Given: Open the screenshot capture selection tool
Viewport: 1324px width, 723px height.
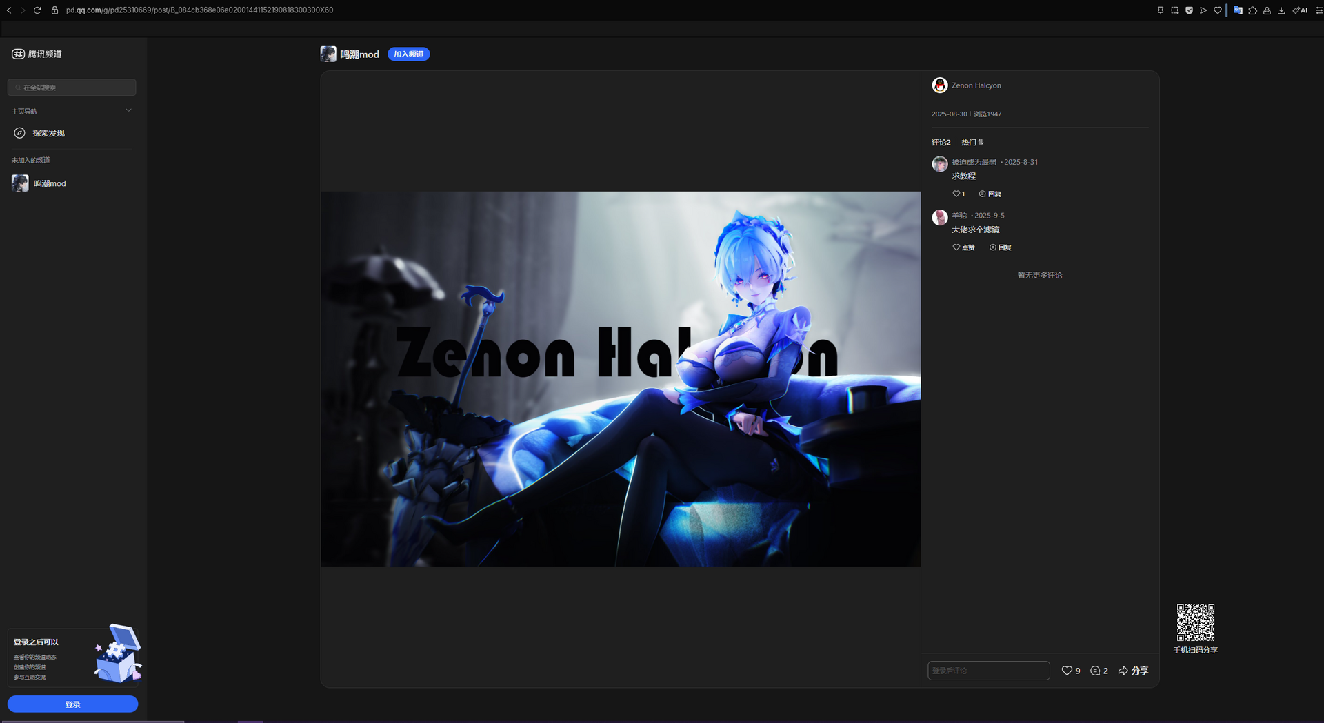Looking at the screenshot, I should [1175, 10].
